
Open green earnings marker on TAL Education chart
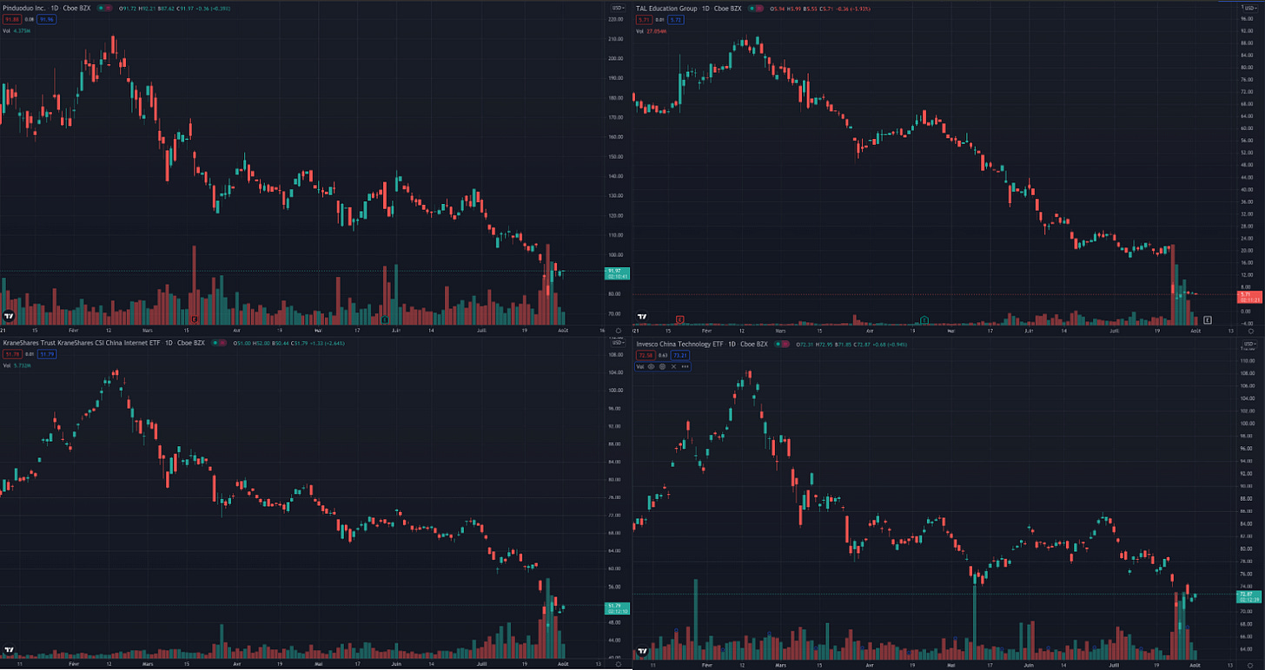[924, 319]
